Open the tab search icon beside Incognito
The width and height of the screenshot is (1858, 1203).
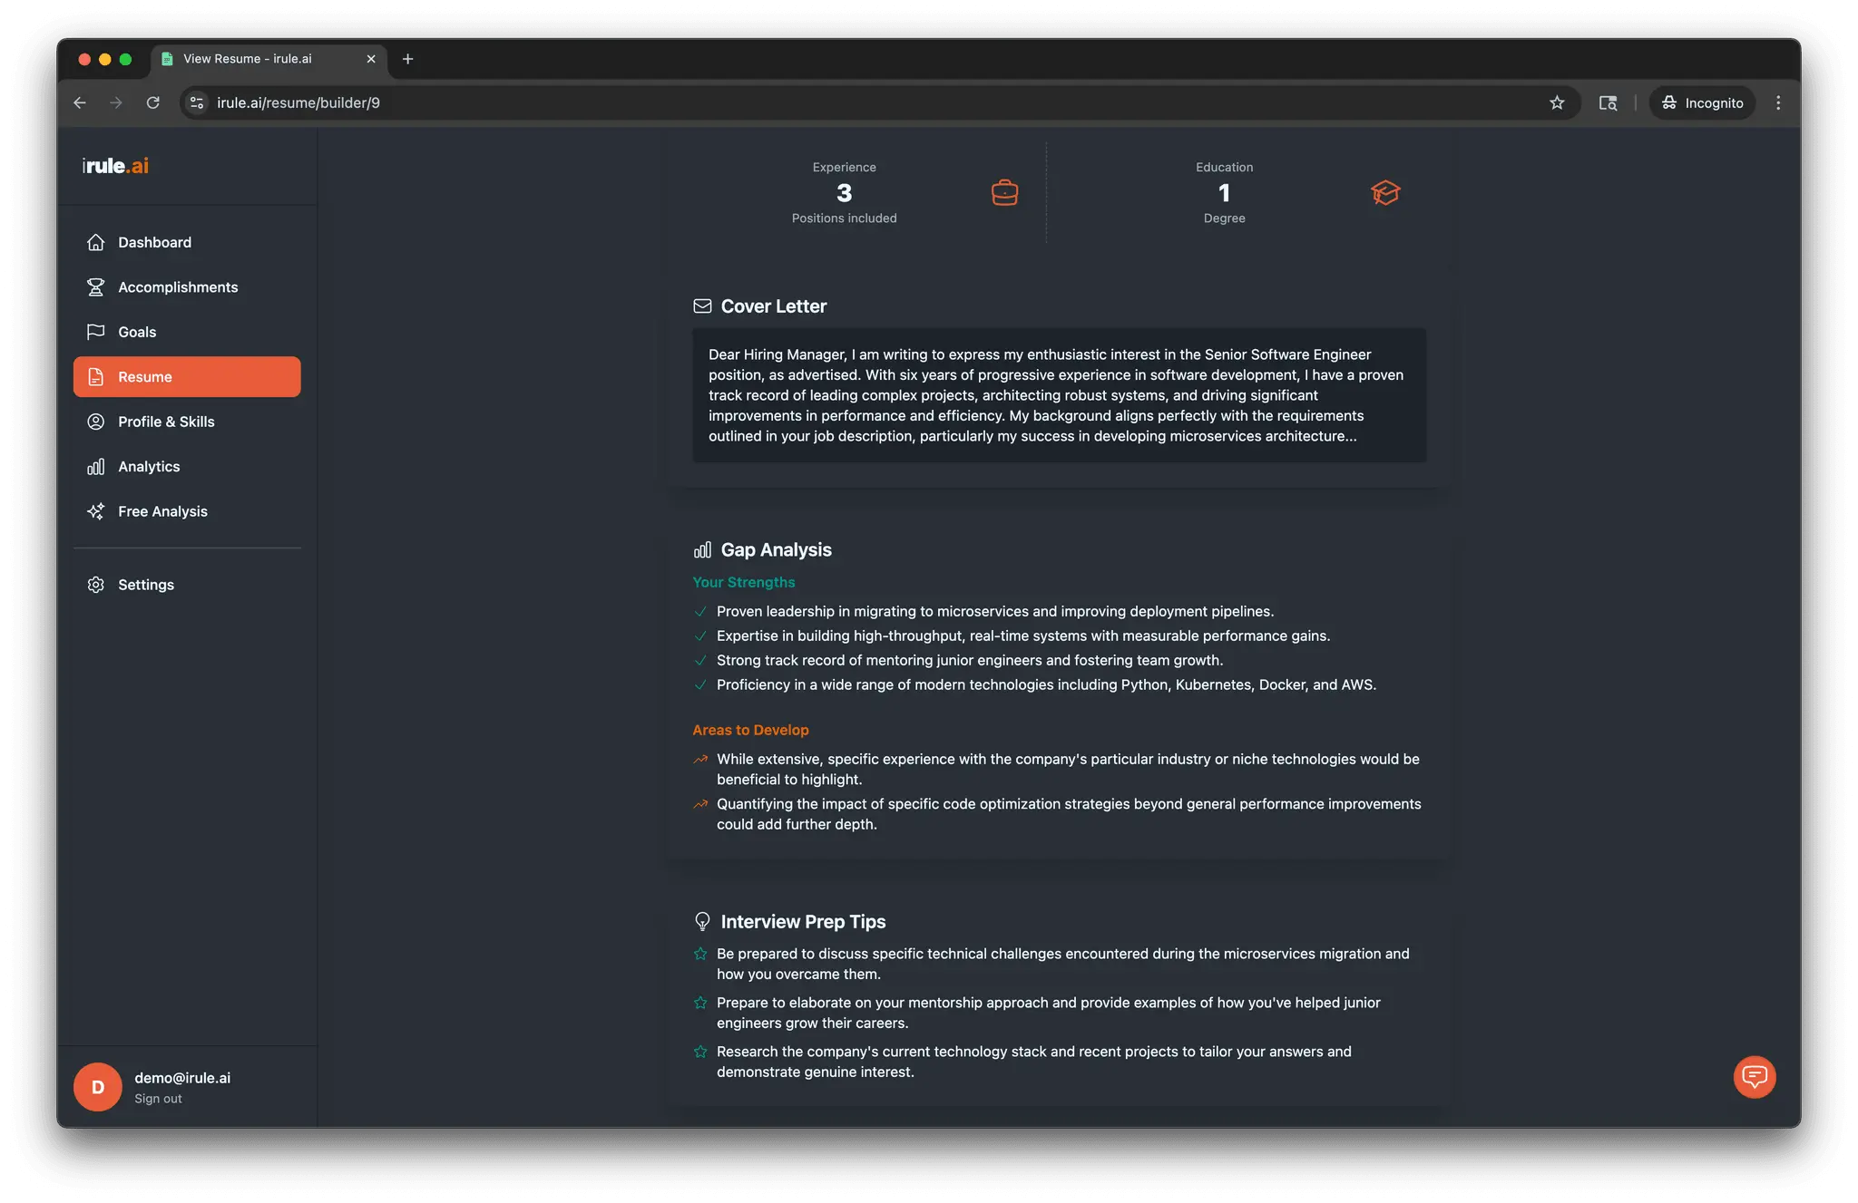click(1608, 102)
